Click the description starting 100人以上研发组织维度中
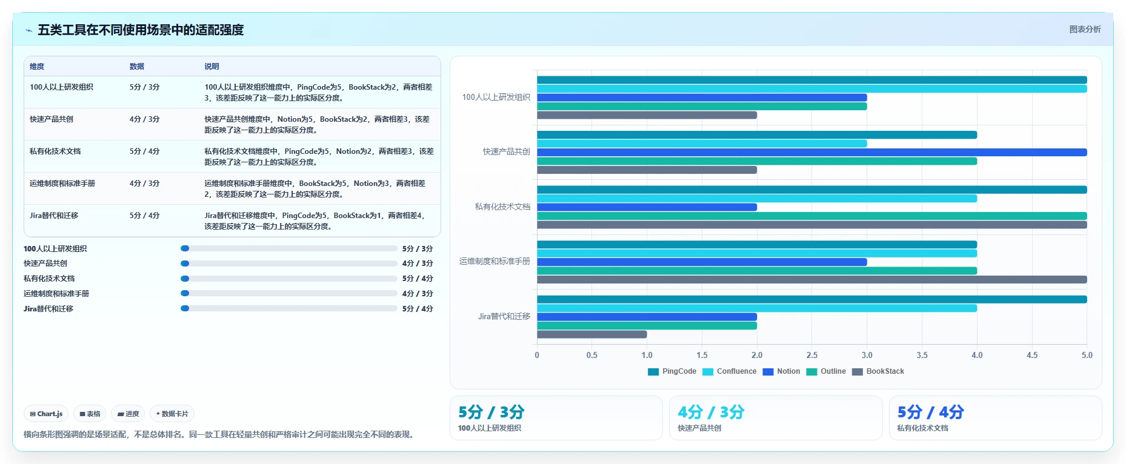Screen dimensions: 1126x464 319,93
